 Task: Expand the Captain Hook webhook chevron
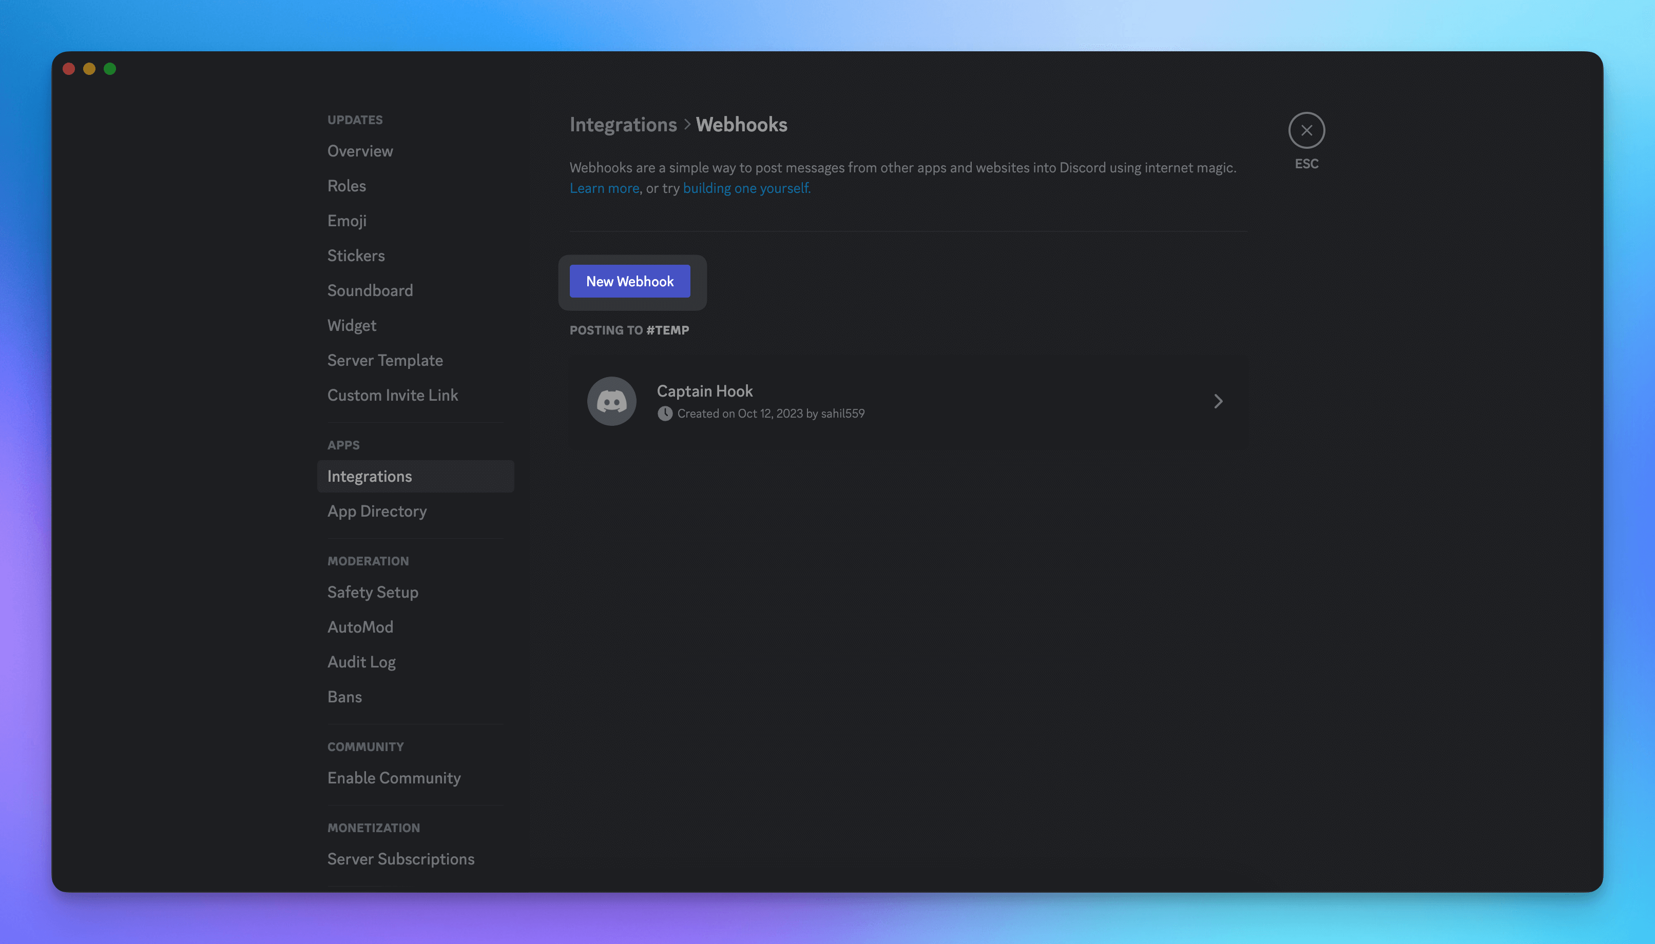point(1218,401)
